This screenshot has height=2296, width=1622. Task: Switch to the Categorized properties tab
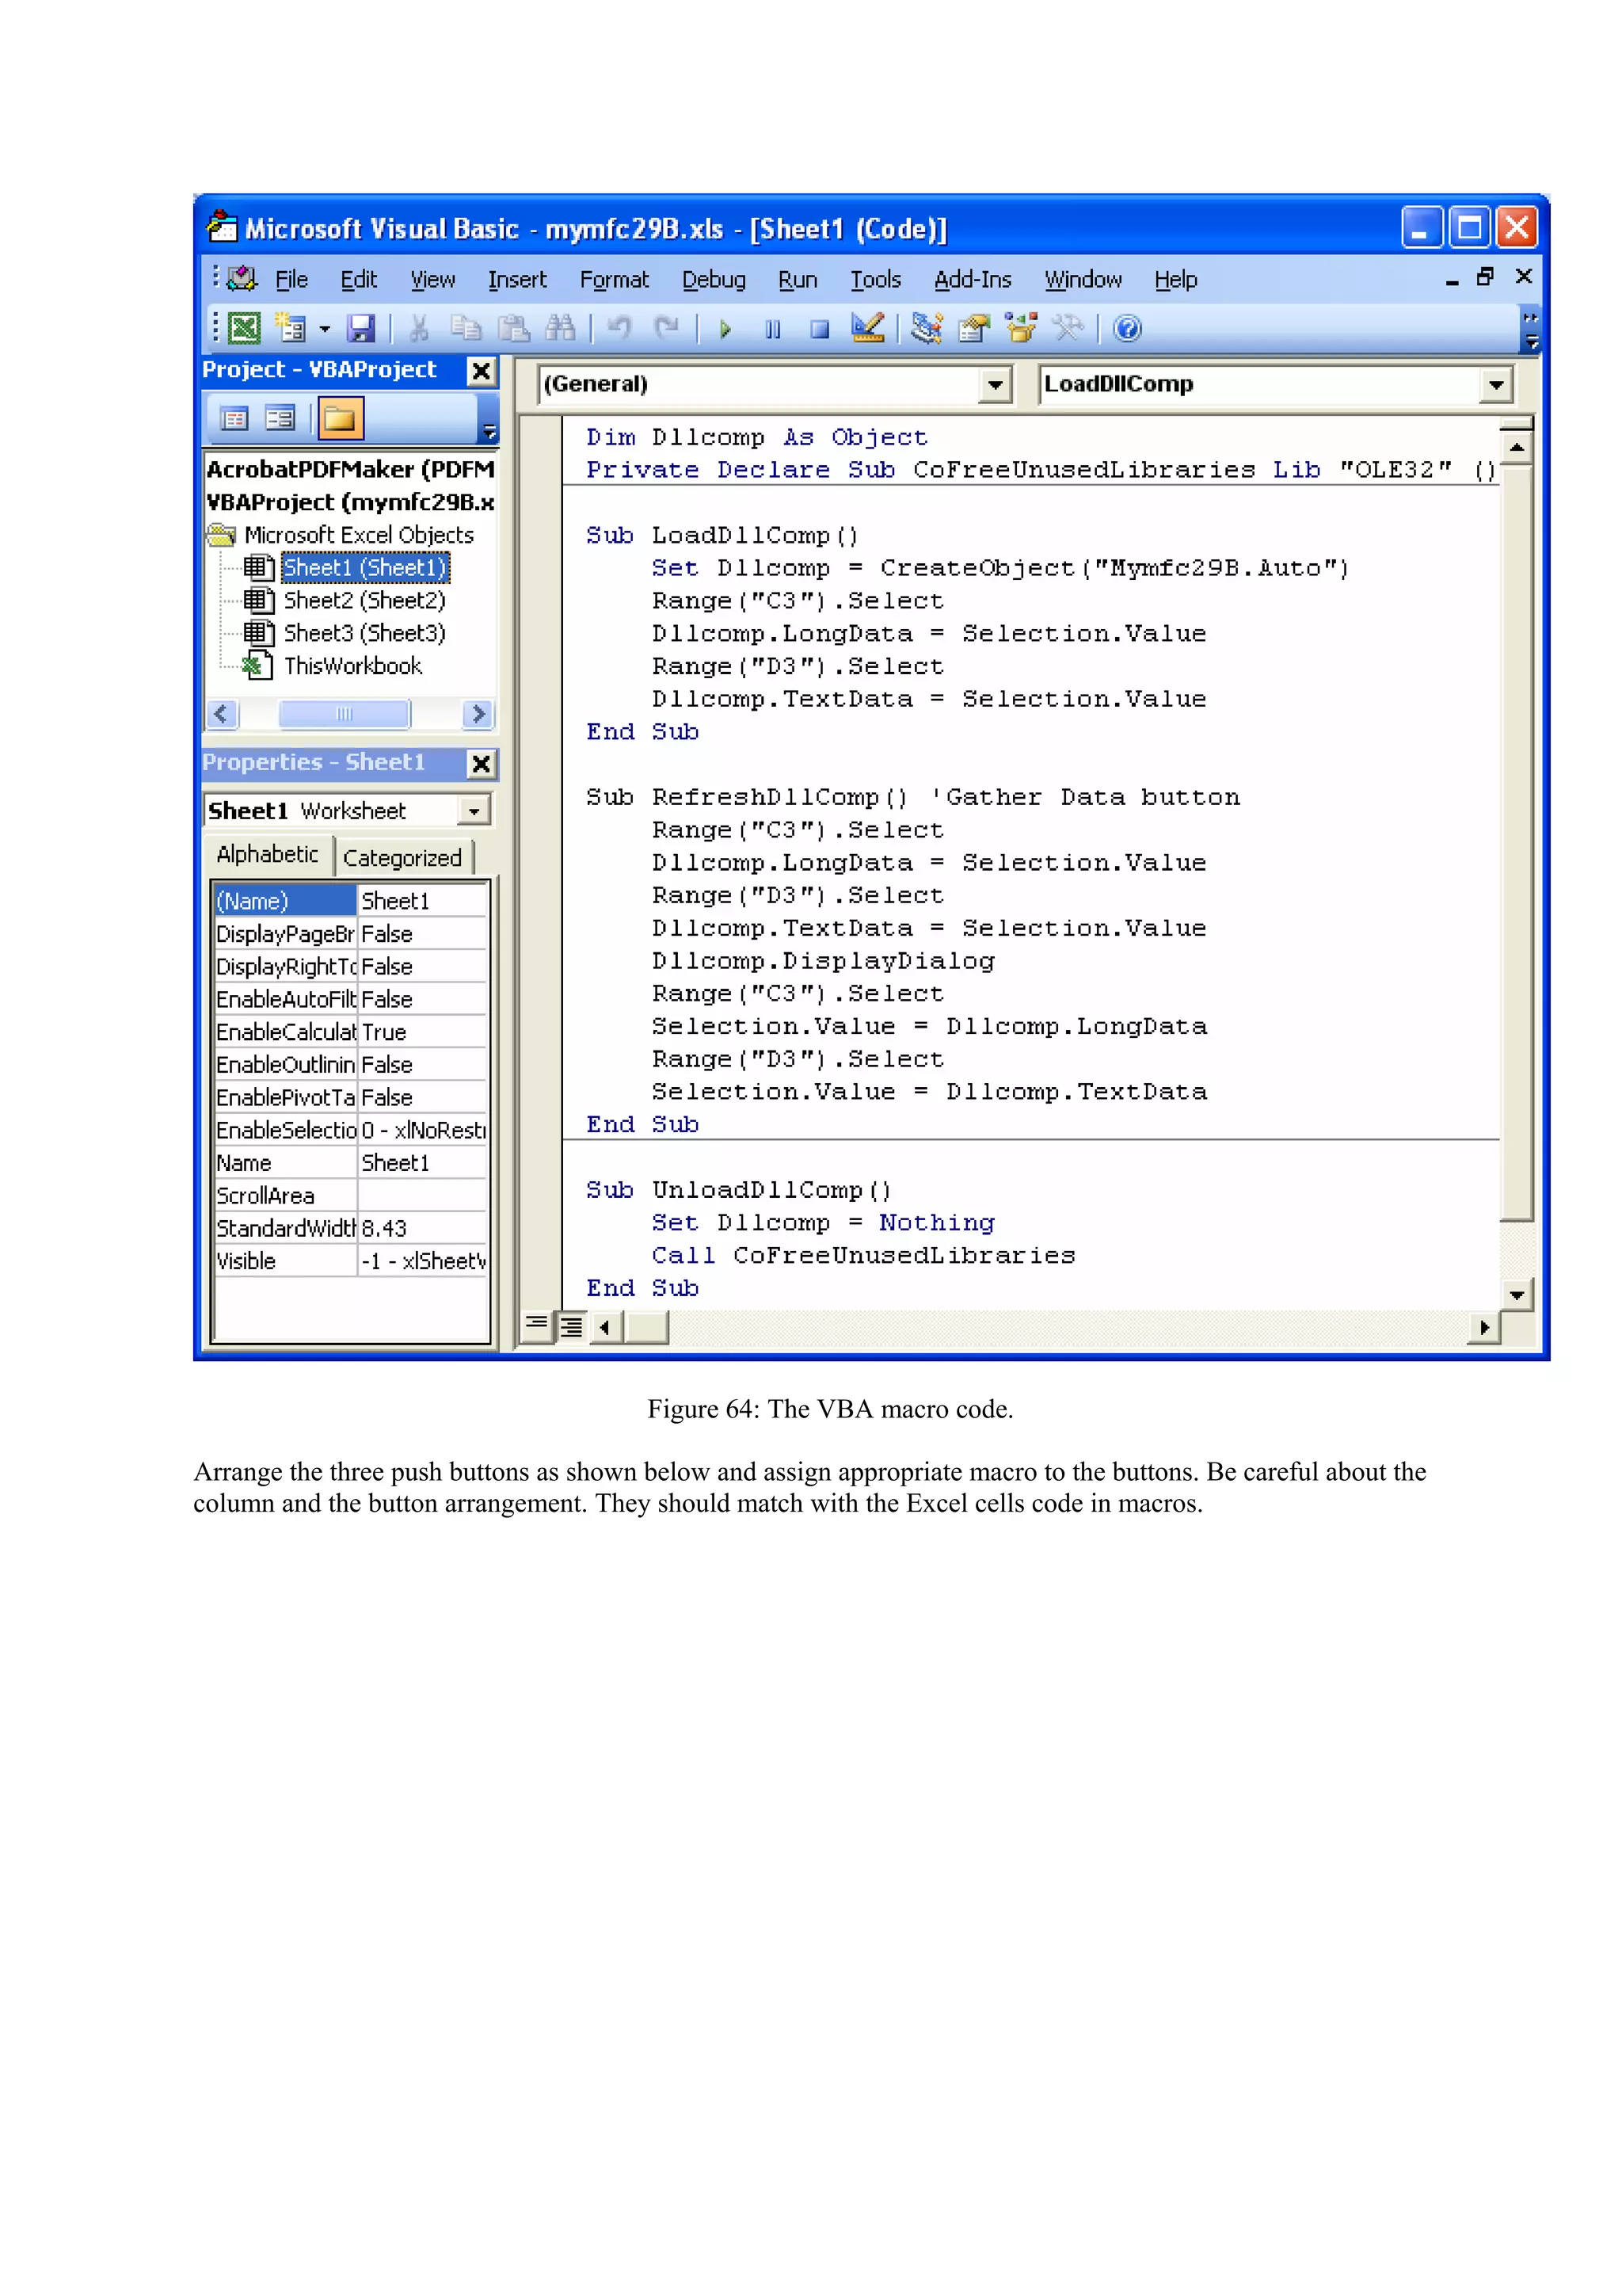[x=402, y=858]
